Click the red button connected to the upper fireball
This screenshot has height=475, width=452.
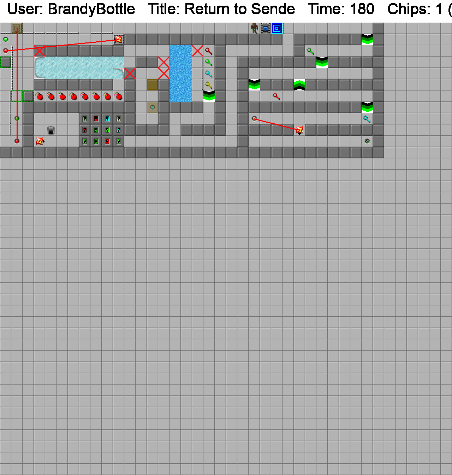pos(6,51)
